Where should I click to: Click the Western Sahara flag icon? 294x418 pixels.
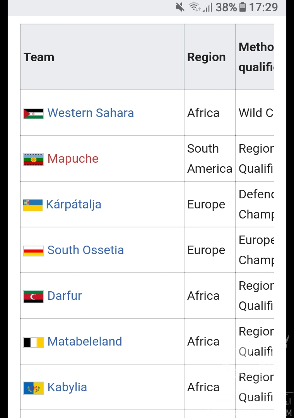(34, 114)
